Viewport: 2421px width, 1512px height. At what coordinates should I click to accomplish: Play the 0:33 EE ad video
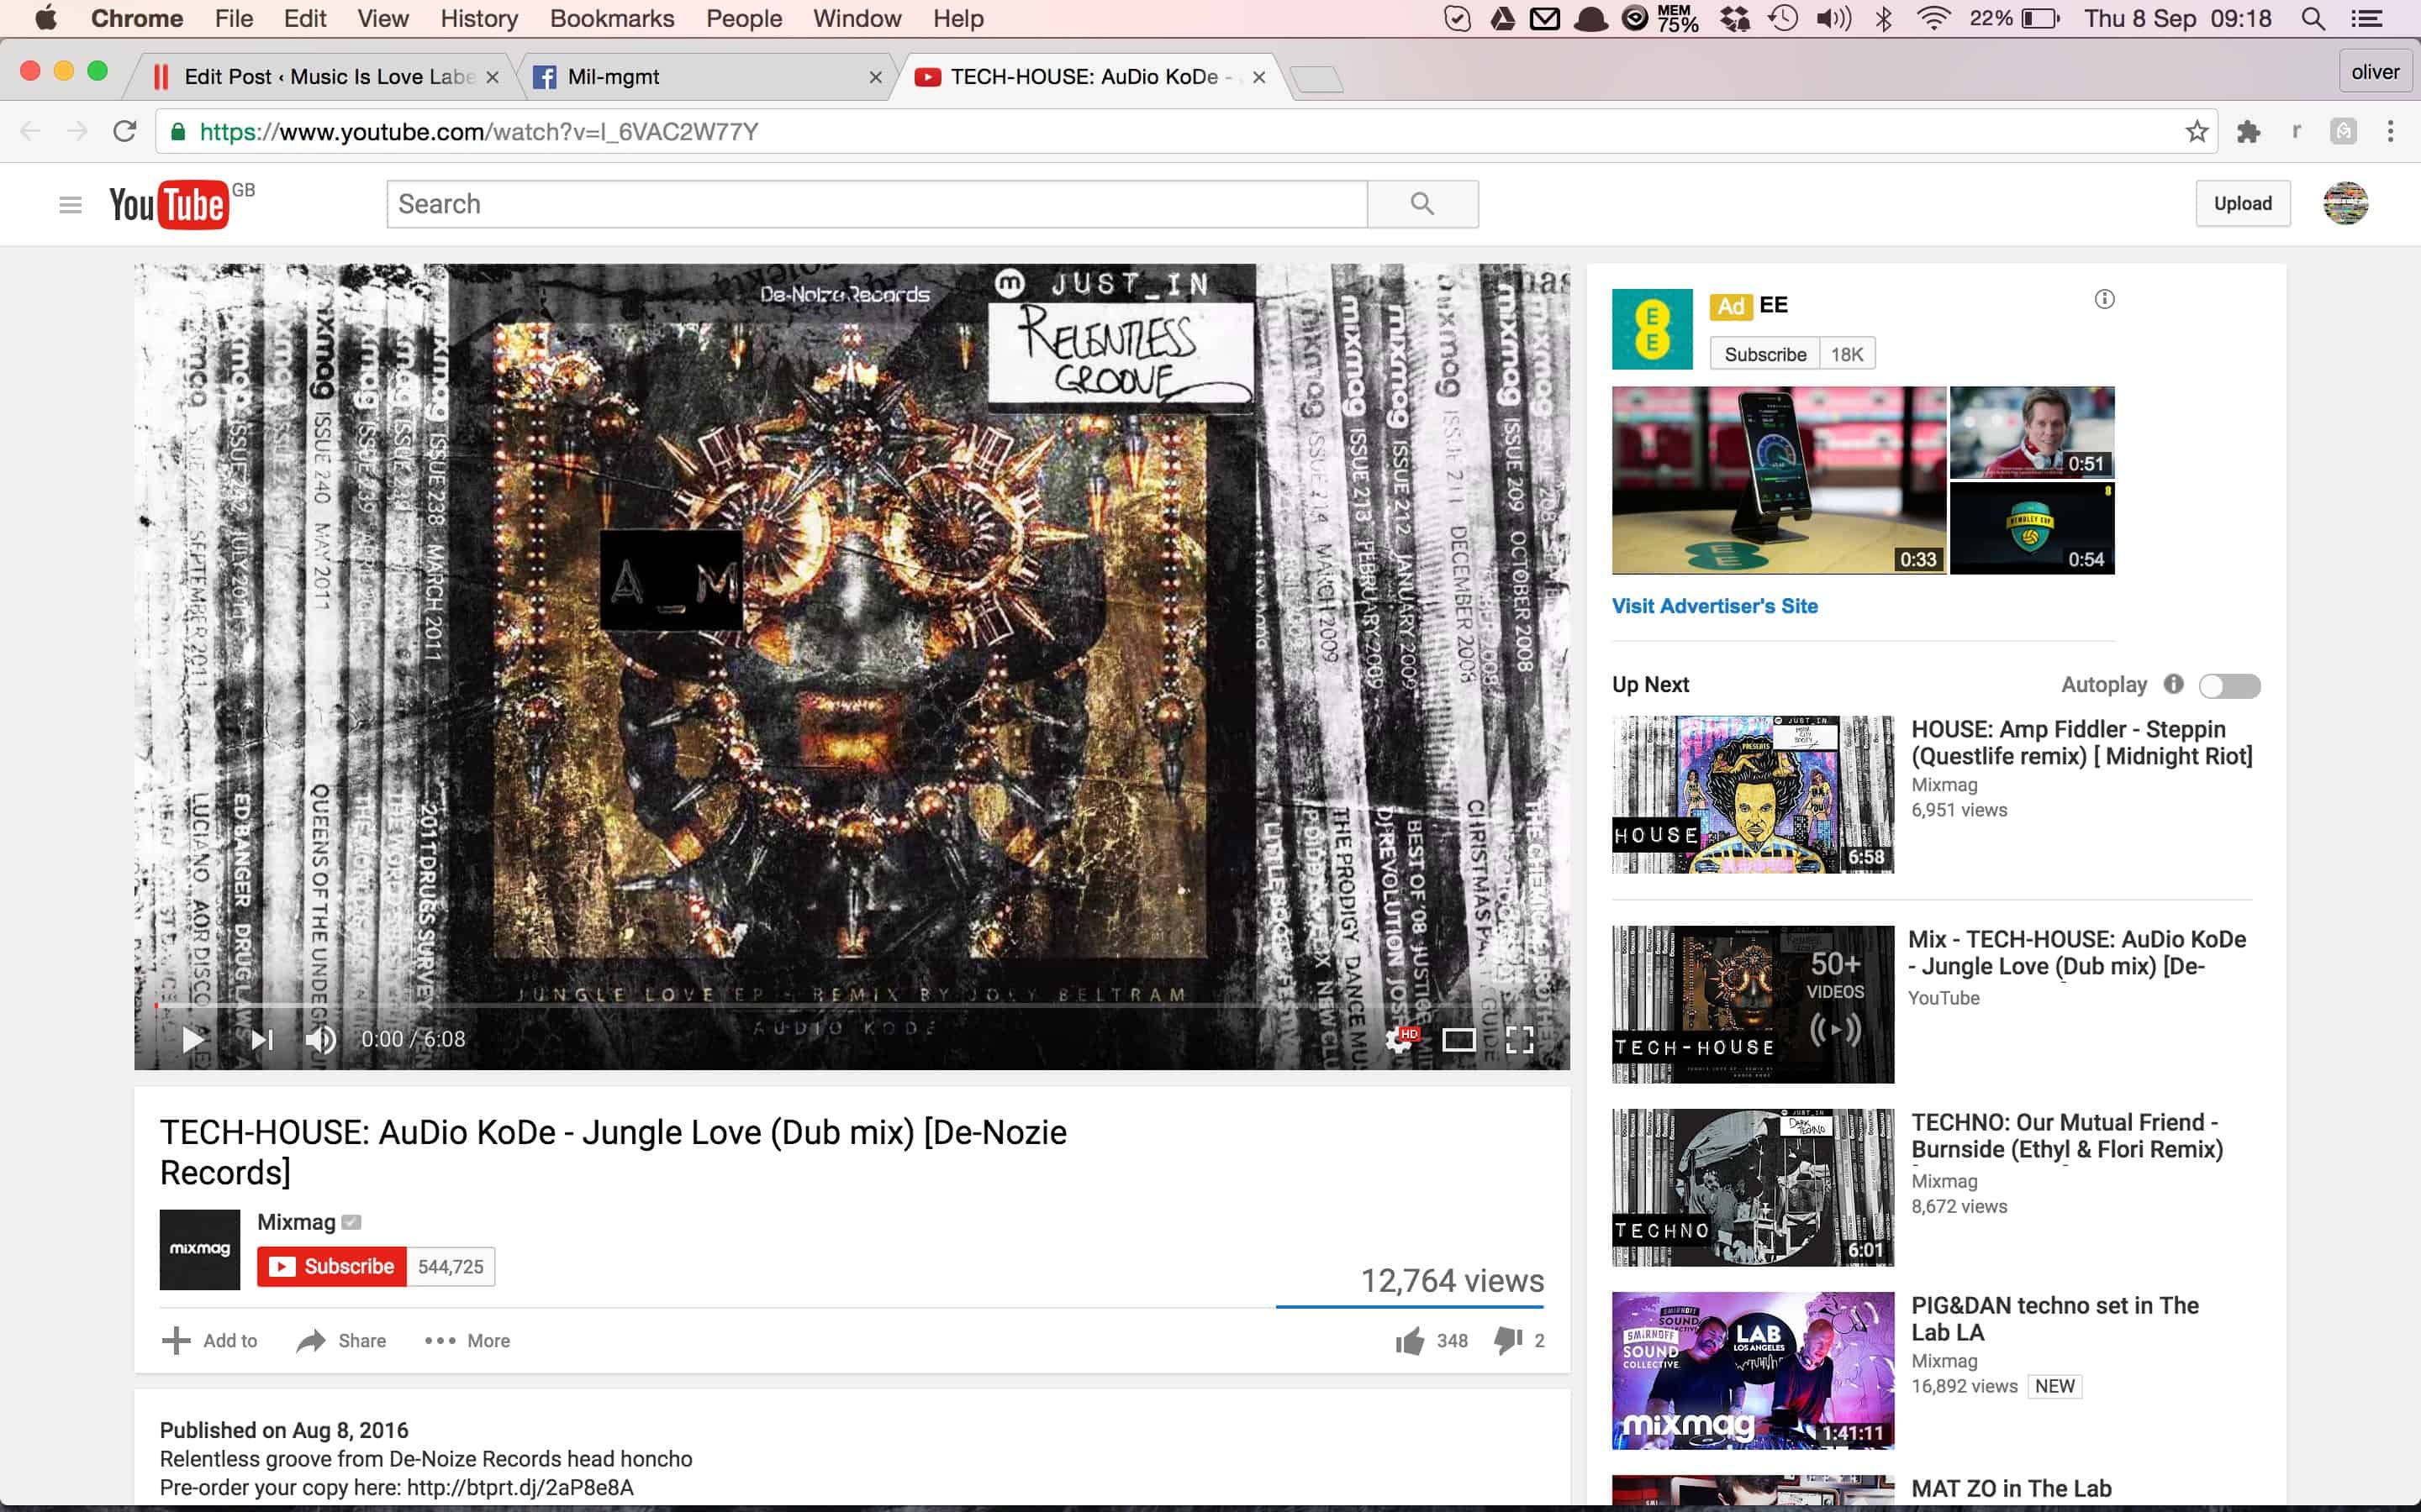point(1779,480)
